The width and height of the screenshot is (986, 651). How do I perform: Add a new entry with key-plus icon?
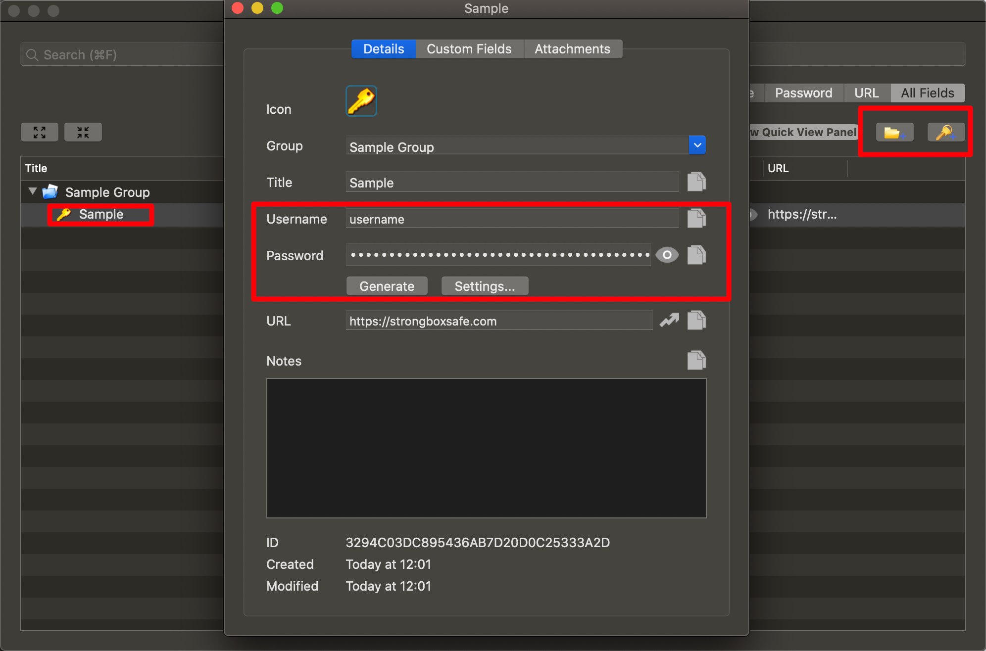coord(945,133)
